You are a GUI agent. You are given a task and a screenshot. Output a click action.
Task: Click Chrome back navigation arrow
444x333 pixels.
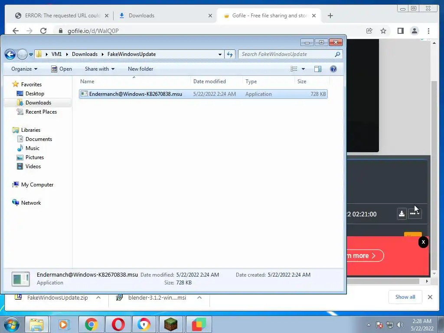pos(16,31)
